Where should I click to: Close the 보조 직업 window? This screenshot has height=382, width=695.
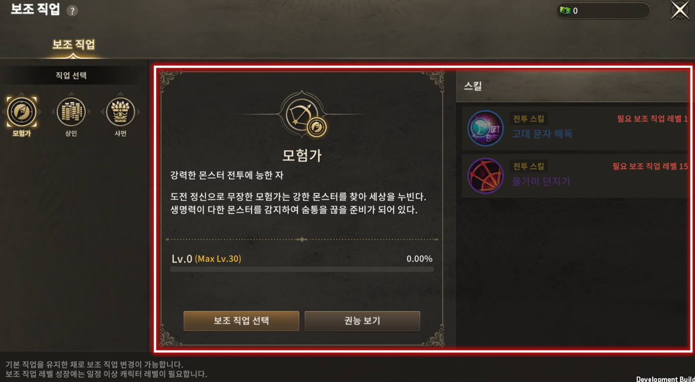pos(680,10)
